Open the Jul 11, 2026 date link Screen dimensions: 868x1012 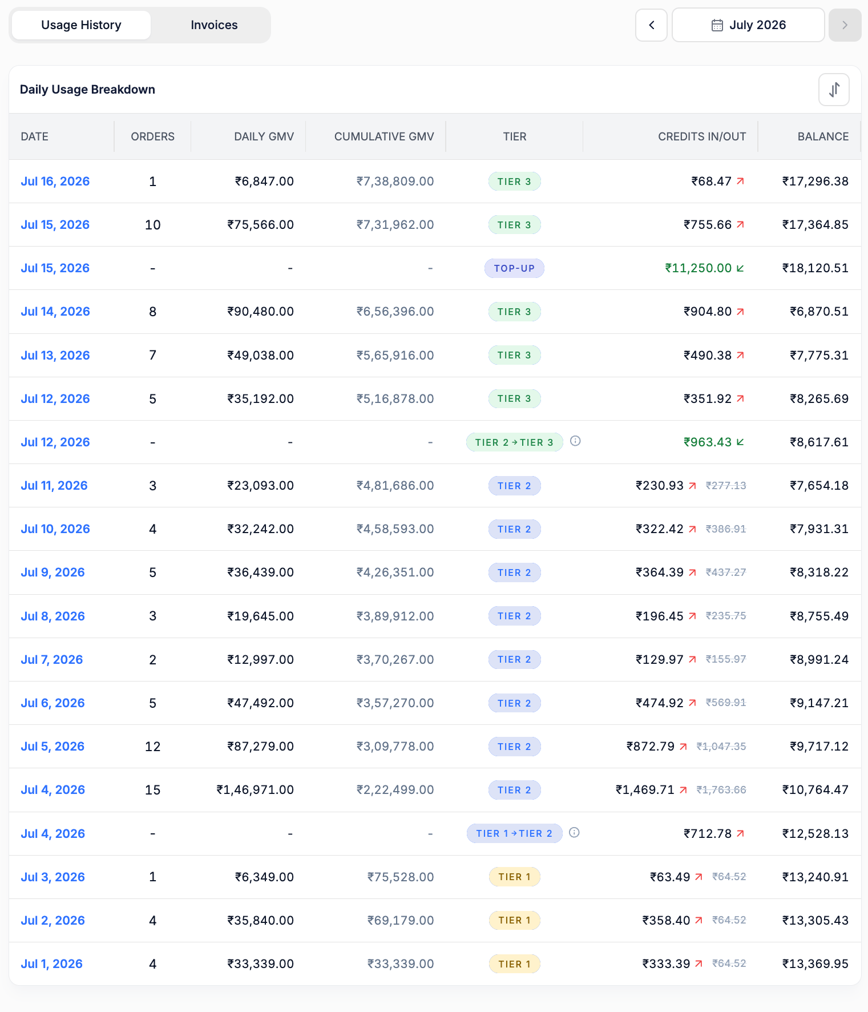pyautogui.click(x=54, y=485)
